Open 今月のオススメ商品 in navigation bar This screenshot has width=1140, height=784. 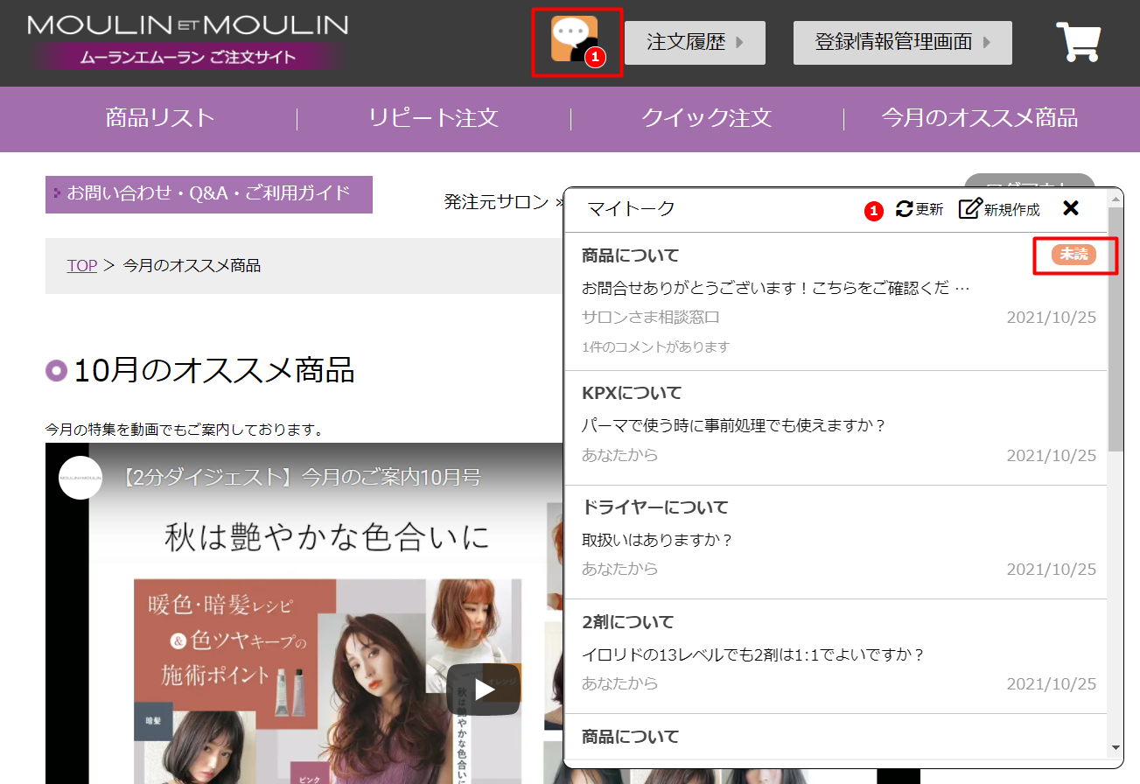pyautogui.click(x=979, y=118)
